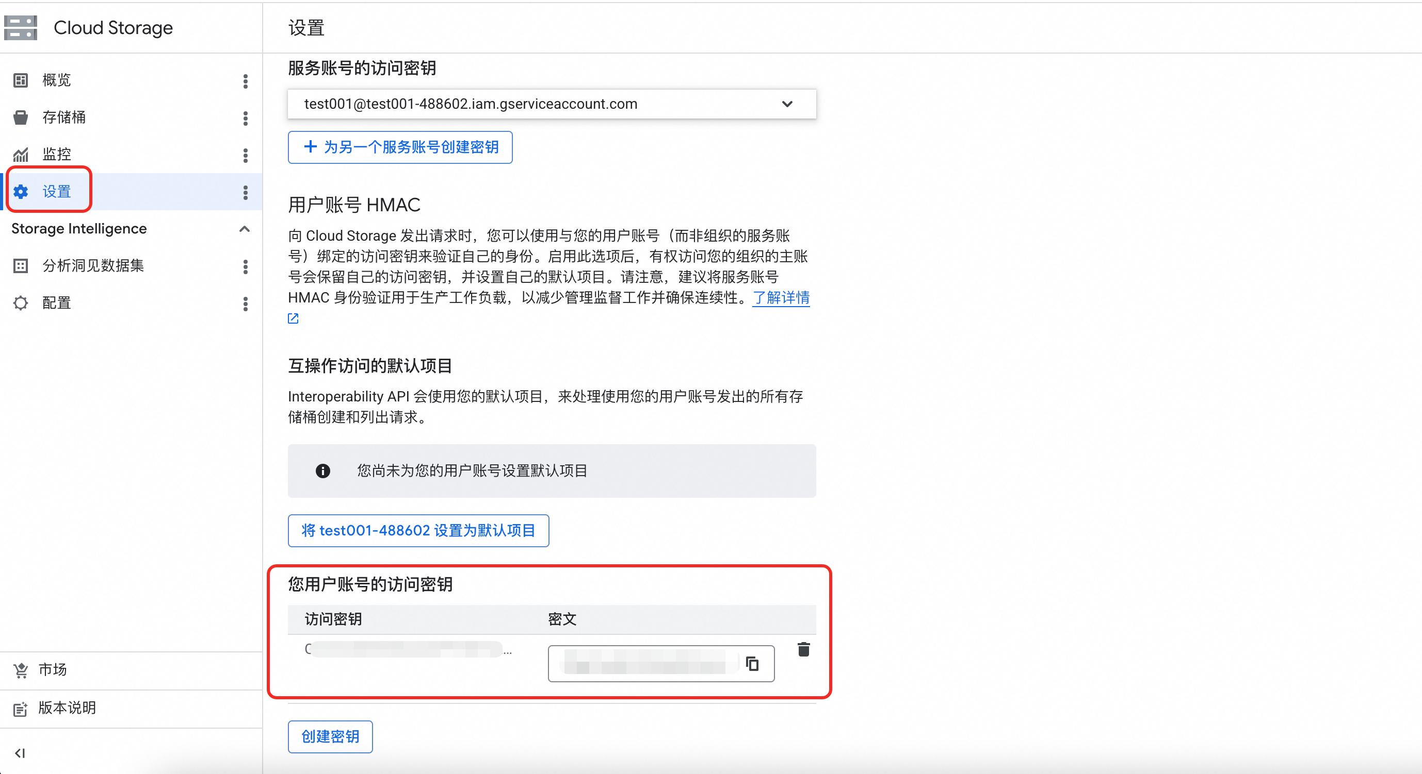
Task: Open 市场 in the sidebar
Action: (131, 670)
